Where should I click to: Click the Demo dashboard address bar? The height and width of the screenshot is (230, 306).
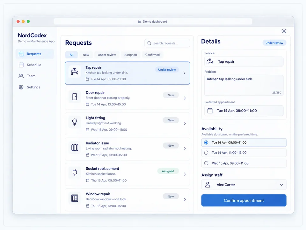[153, 21]
